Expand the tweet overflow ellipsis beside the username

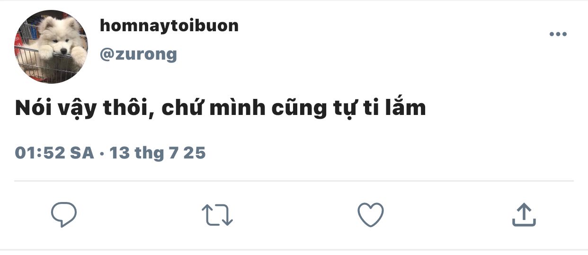click(x=558, y=34)
